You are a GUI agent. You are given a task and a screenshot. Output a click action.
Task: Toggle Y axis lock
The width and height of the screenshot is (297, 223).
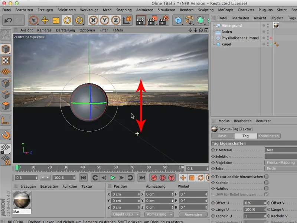(x=105, y=20)
